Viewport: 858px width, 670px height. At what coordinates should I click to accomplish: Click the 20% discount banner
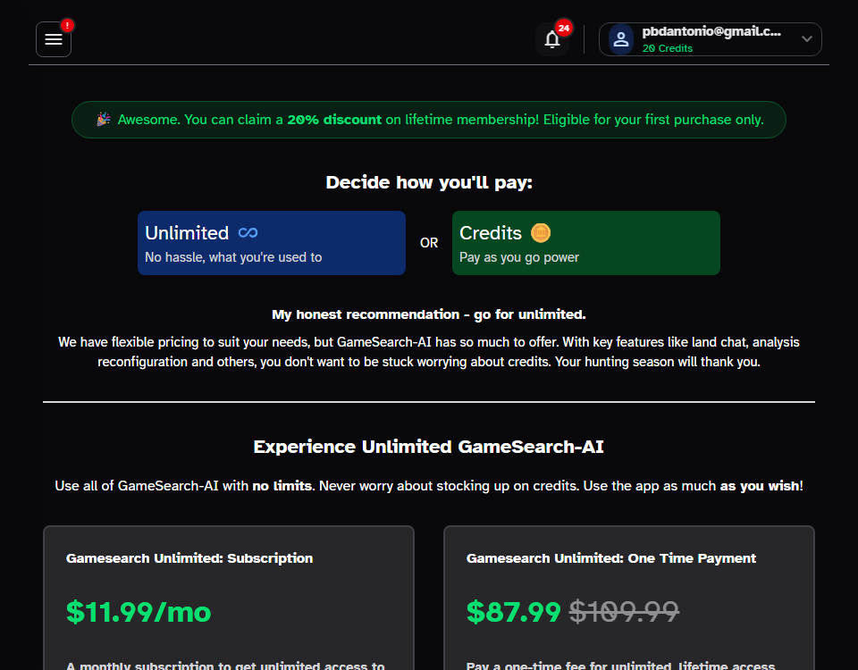(429, 120)
